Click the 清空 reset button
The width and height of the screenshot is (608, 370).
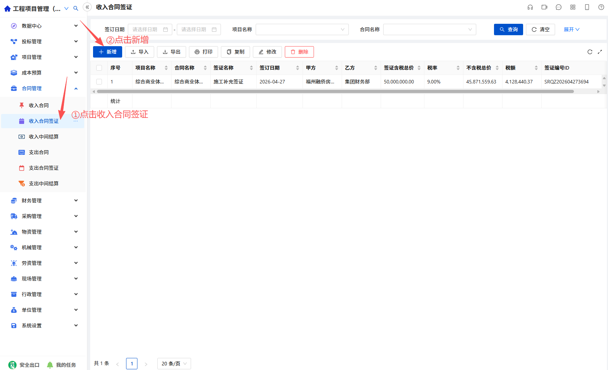pyautogui.click(x=541, y=29)
